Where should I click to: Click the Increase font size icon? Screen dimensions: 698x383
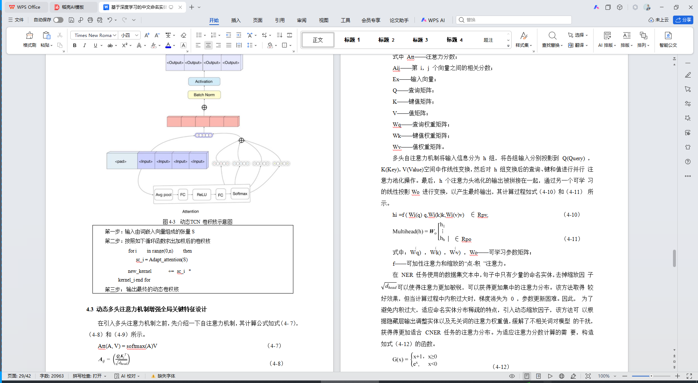coord(147,35)
